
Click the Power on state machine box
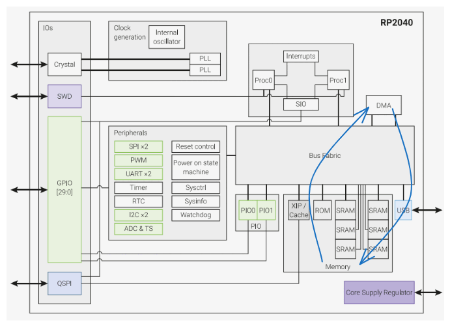[196, 167]
